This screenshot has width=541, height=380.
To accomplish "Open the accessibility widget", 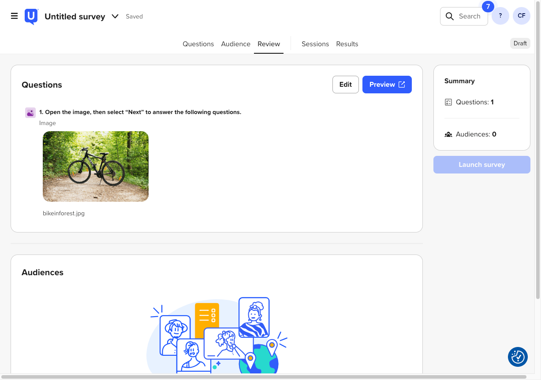I will coord(518,357).
